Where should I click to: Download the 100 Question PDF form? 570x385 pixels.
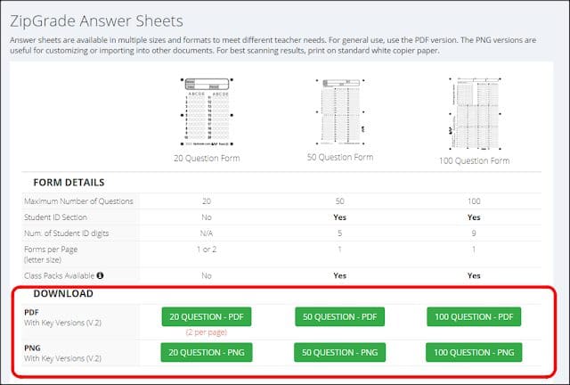[474, 316]
